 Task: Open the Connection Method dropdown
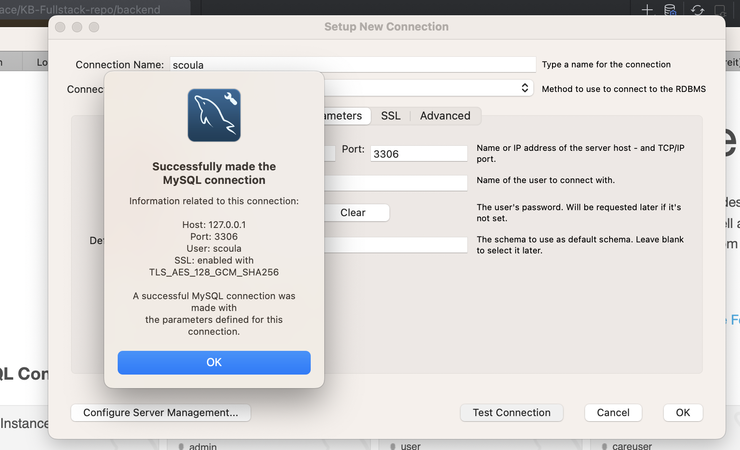[428, 88]
